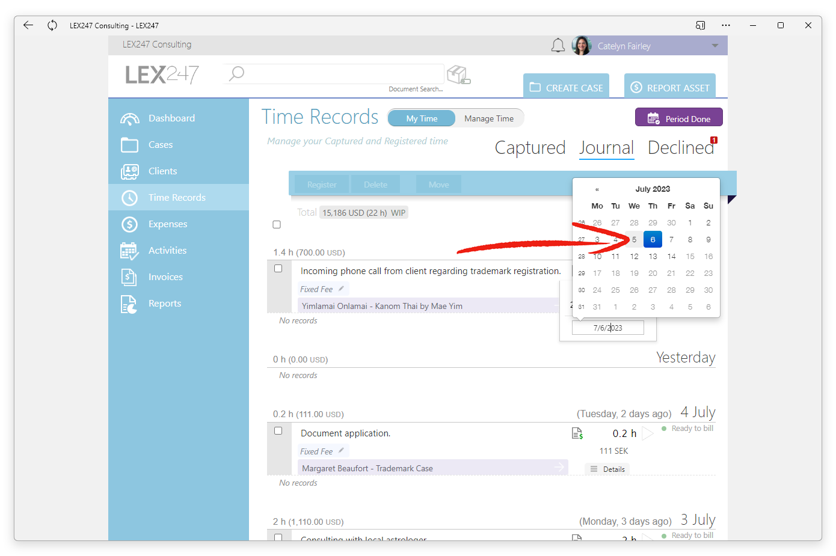Viewport: 836px width, 556px height.
Task: Tick the incoming phone call record checkbox
Action: tap(278, 269)
